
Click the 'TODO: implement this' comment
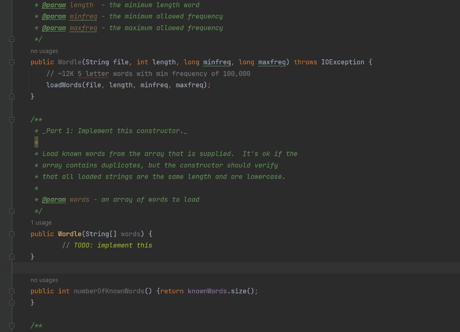113,245
